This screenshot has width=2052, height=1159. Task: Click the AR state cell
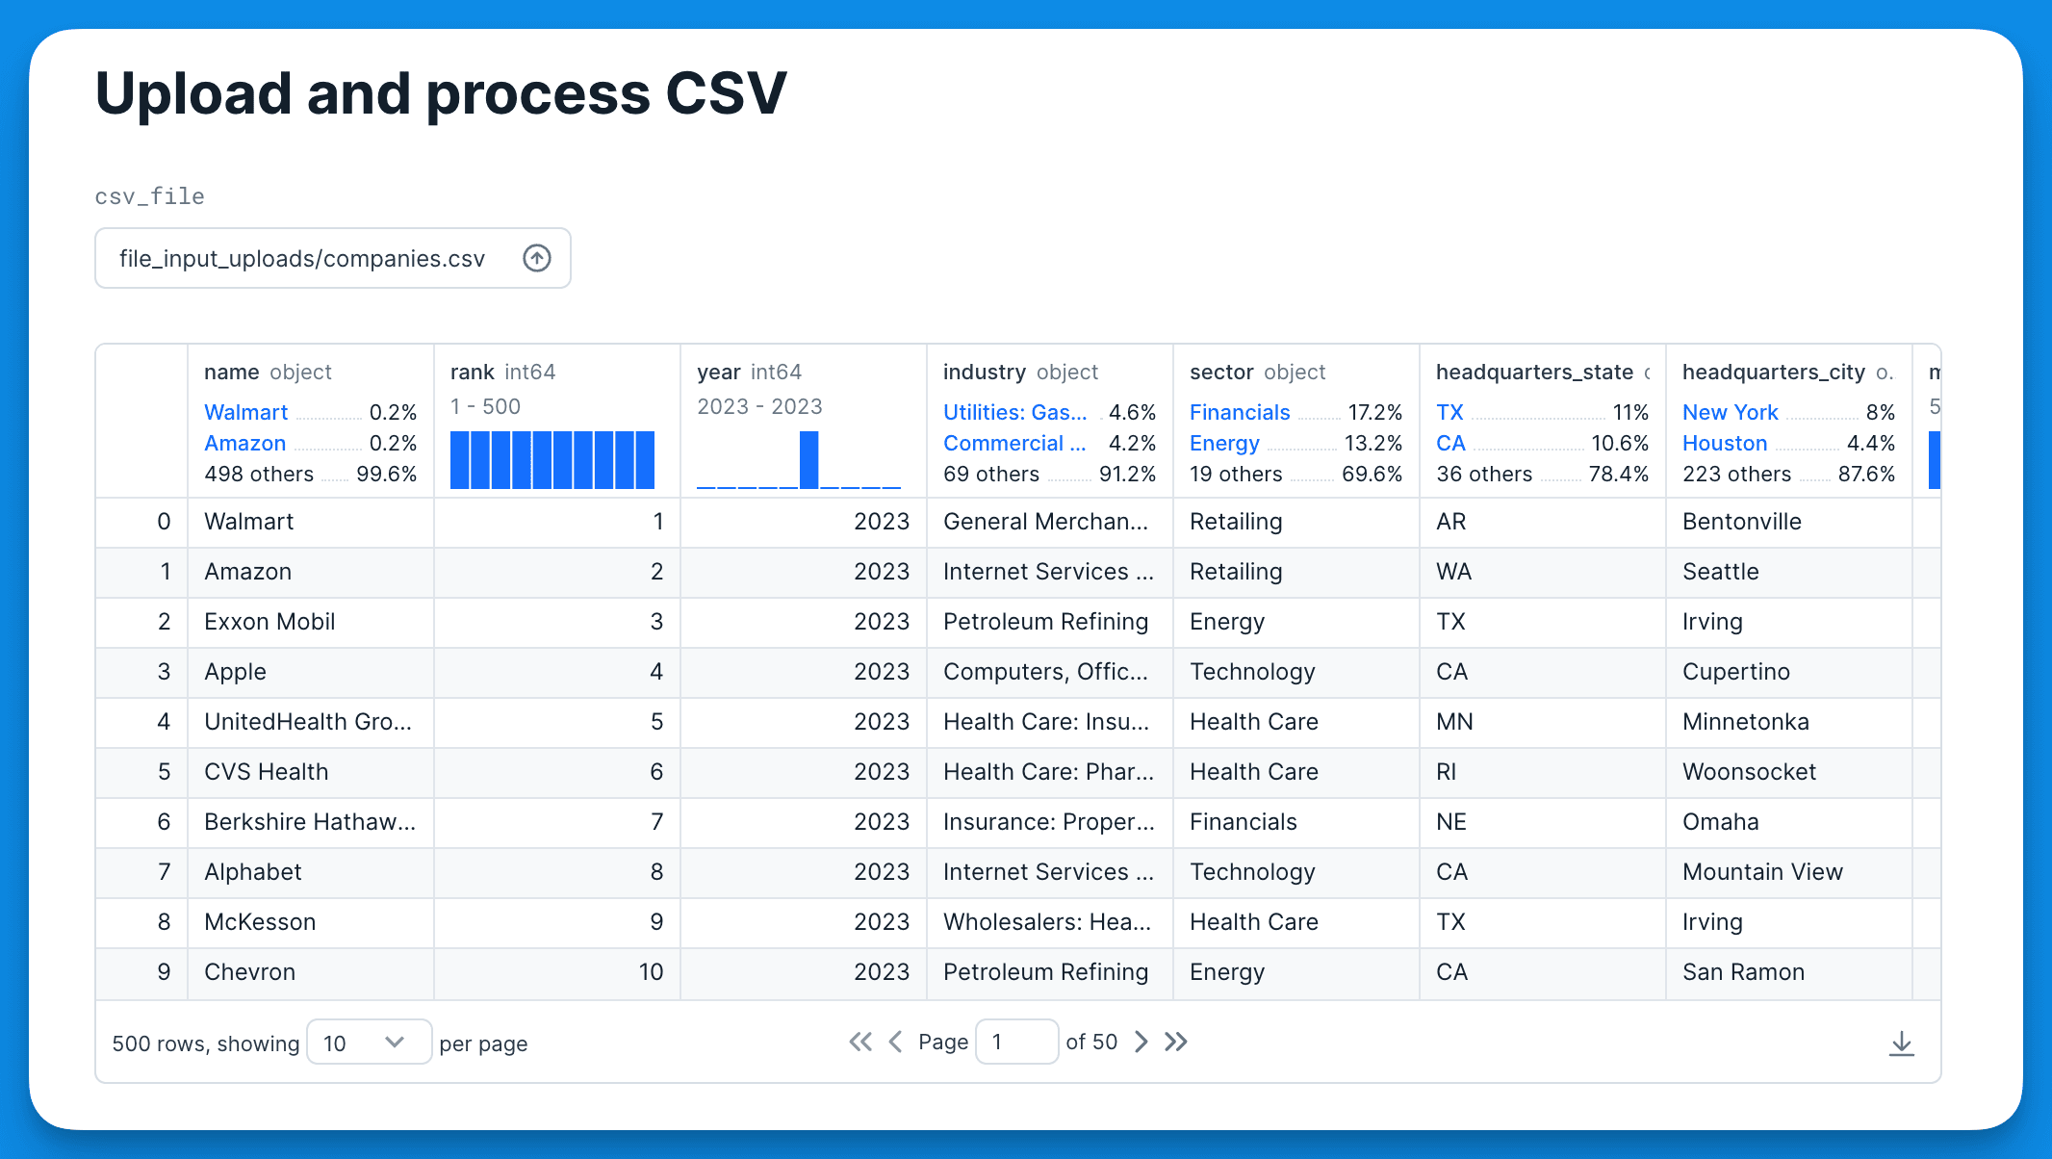1543,522
